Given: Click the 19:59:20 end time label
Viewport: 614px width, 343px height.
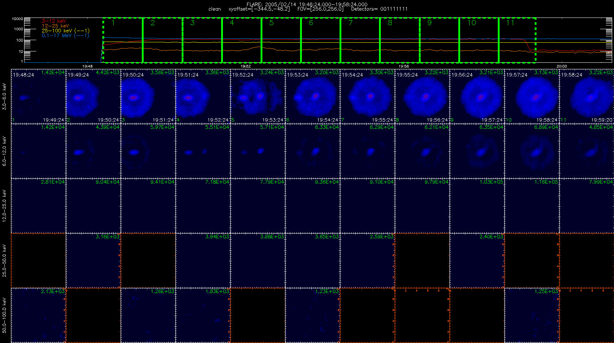Looking at the screenshot, I should pyautogui.click(x=602, y=120).
